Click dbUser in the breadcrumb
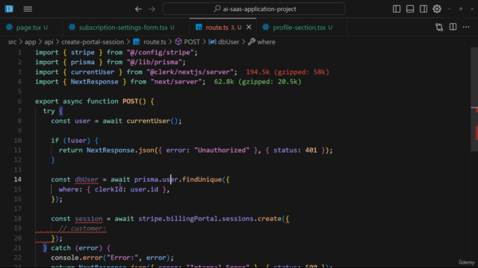 pos(229,42)
